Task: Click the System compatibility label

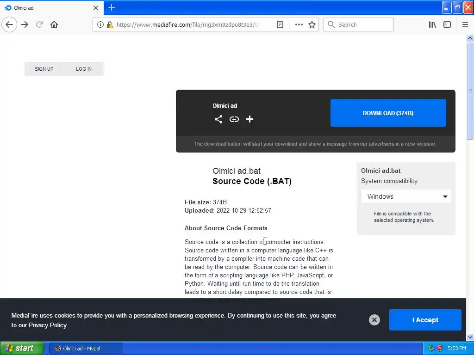Action: pyautogui.click(x=389, y=181)
